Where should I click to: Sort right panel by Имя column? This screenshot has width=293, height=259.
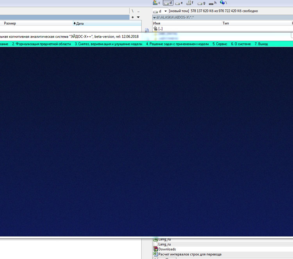click(x=157, y=23)
